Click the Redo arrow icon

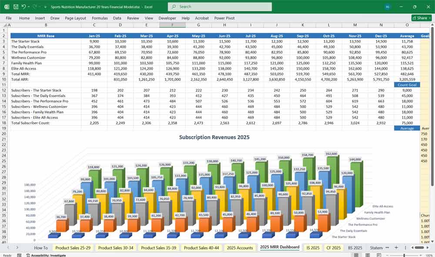point(35,7)
